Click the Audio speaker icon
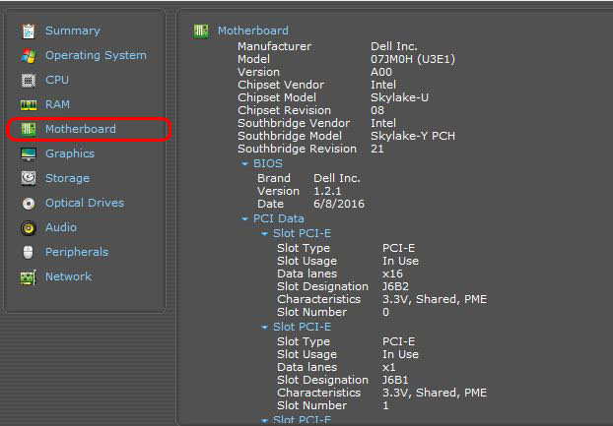Viewport: 613px width, 426px height. (x=29, y=228)
